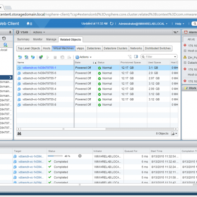The image size is (197, 197).
Task: Sort by the State column header
Action: 85,62
